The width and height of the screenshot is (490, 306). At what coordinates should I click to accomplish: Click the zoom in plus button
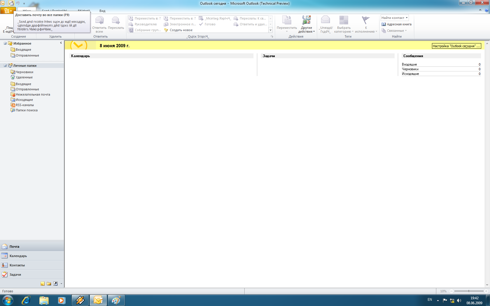pyautogui.click(x=486, y=291)
